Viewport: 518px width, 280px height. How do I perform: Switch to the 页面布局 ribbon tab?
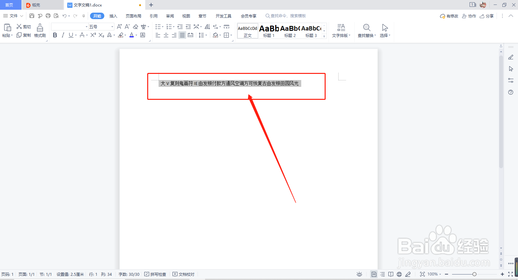point(134,16)
